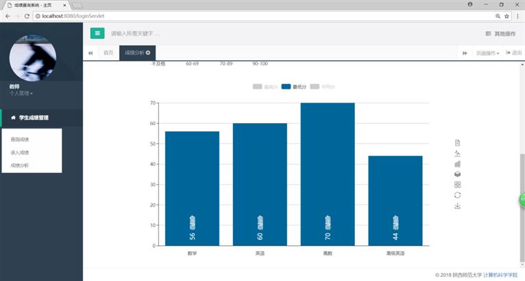Close the 成绩分析 tab
525x281 pixels.
pyautogui.click(x=148, y=53)
